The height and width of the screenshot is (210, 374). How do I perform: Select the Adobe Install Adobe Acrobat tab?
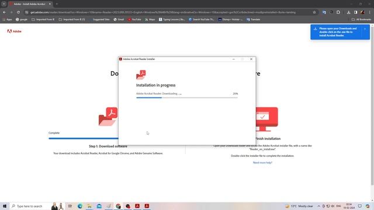30,4
